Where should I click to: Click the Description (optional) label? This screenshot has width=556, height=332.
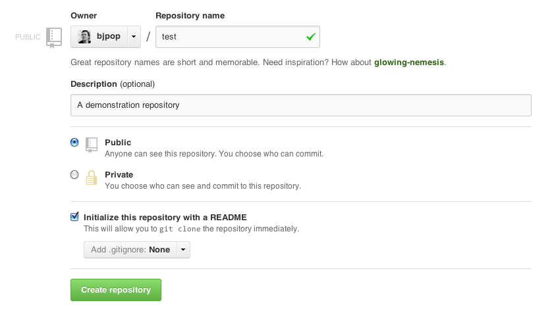(113, 84)
